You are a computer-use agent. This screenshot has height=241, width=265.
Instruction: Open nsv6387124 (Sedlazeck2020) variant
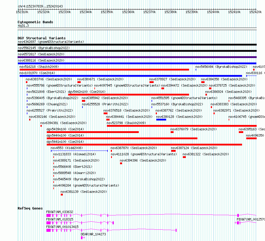[x=194, y=148]
